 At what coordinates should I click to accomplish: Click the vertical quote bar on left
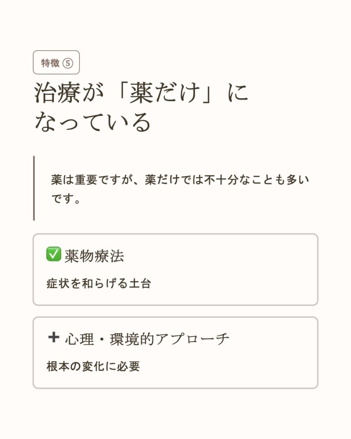(x=34, y=188)
